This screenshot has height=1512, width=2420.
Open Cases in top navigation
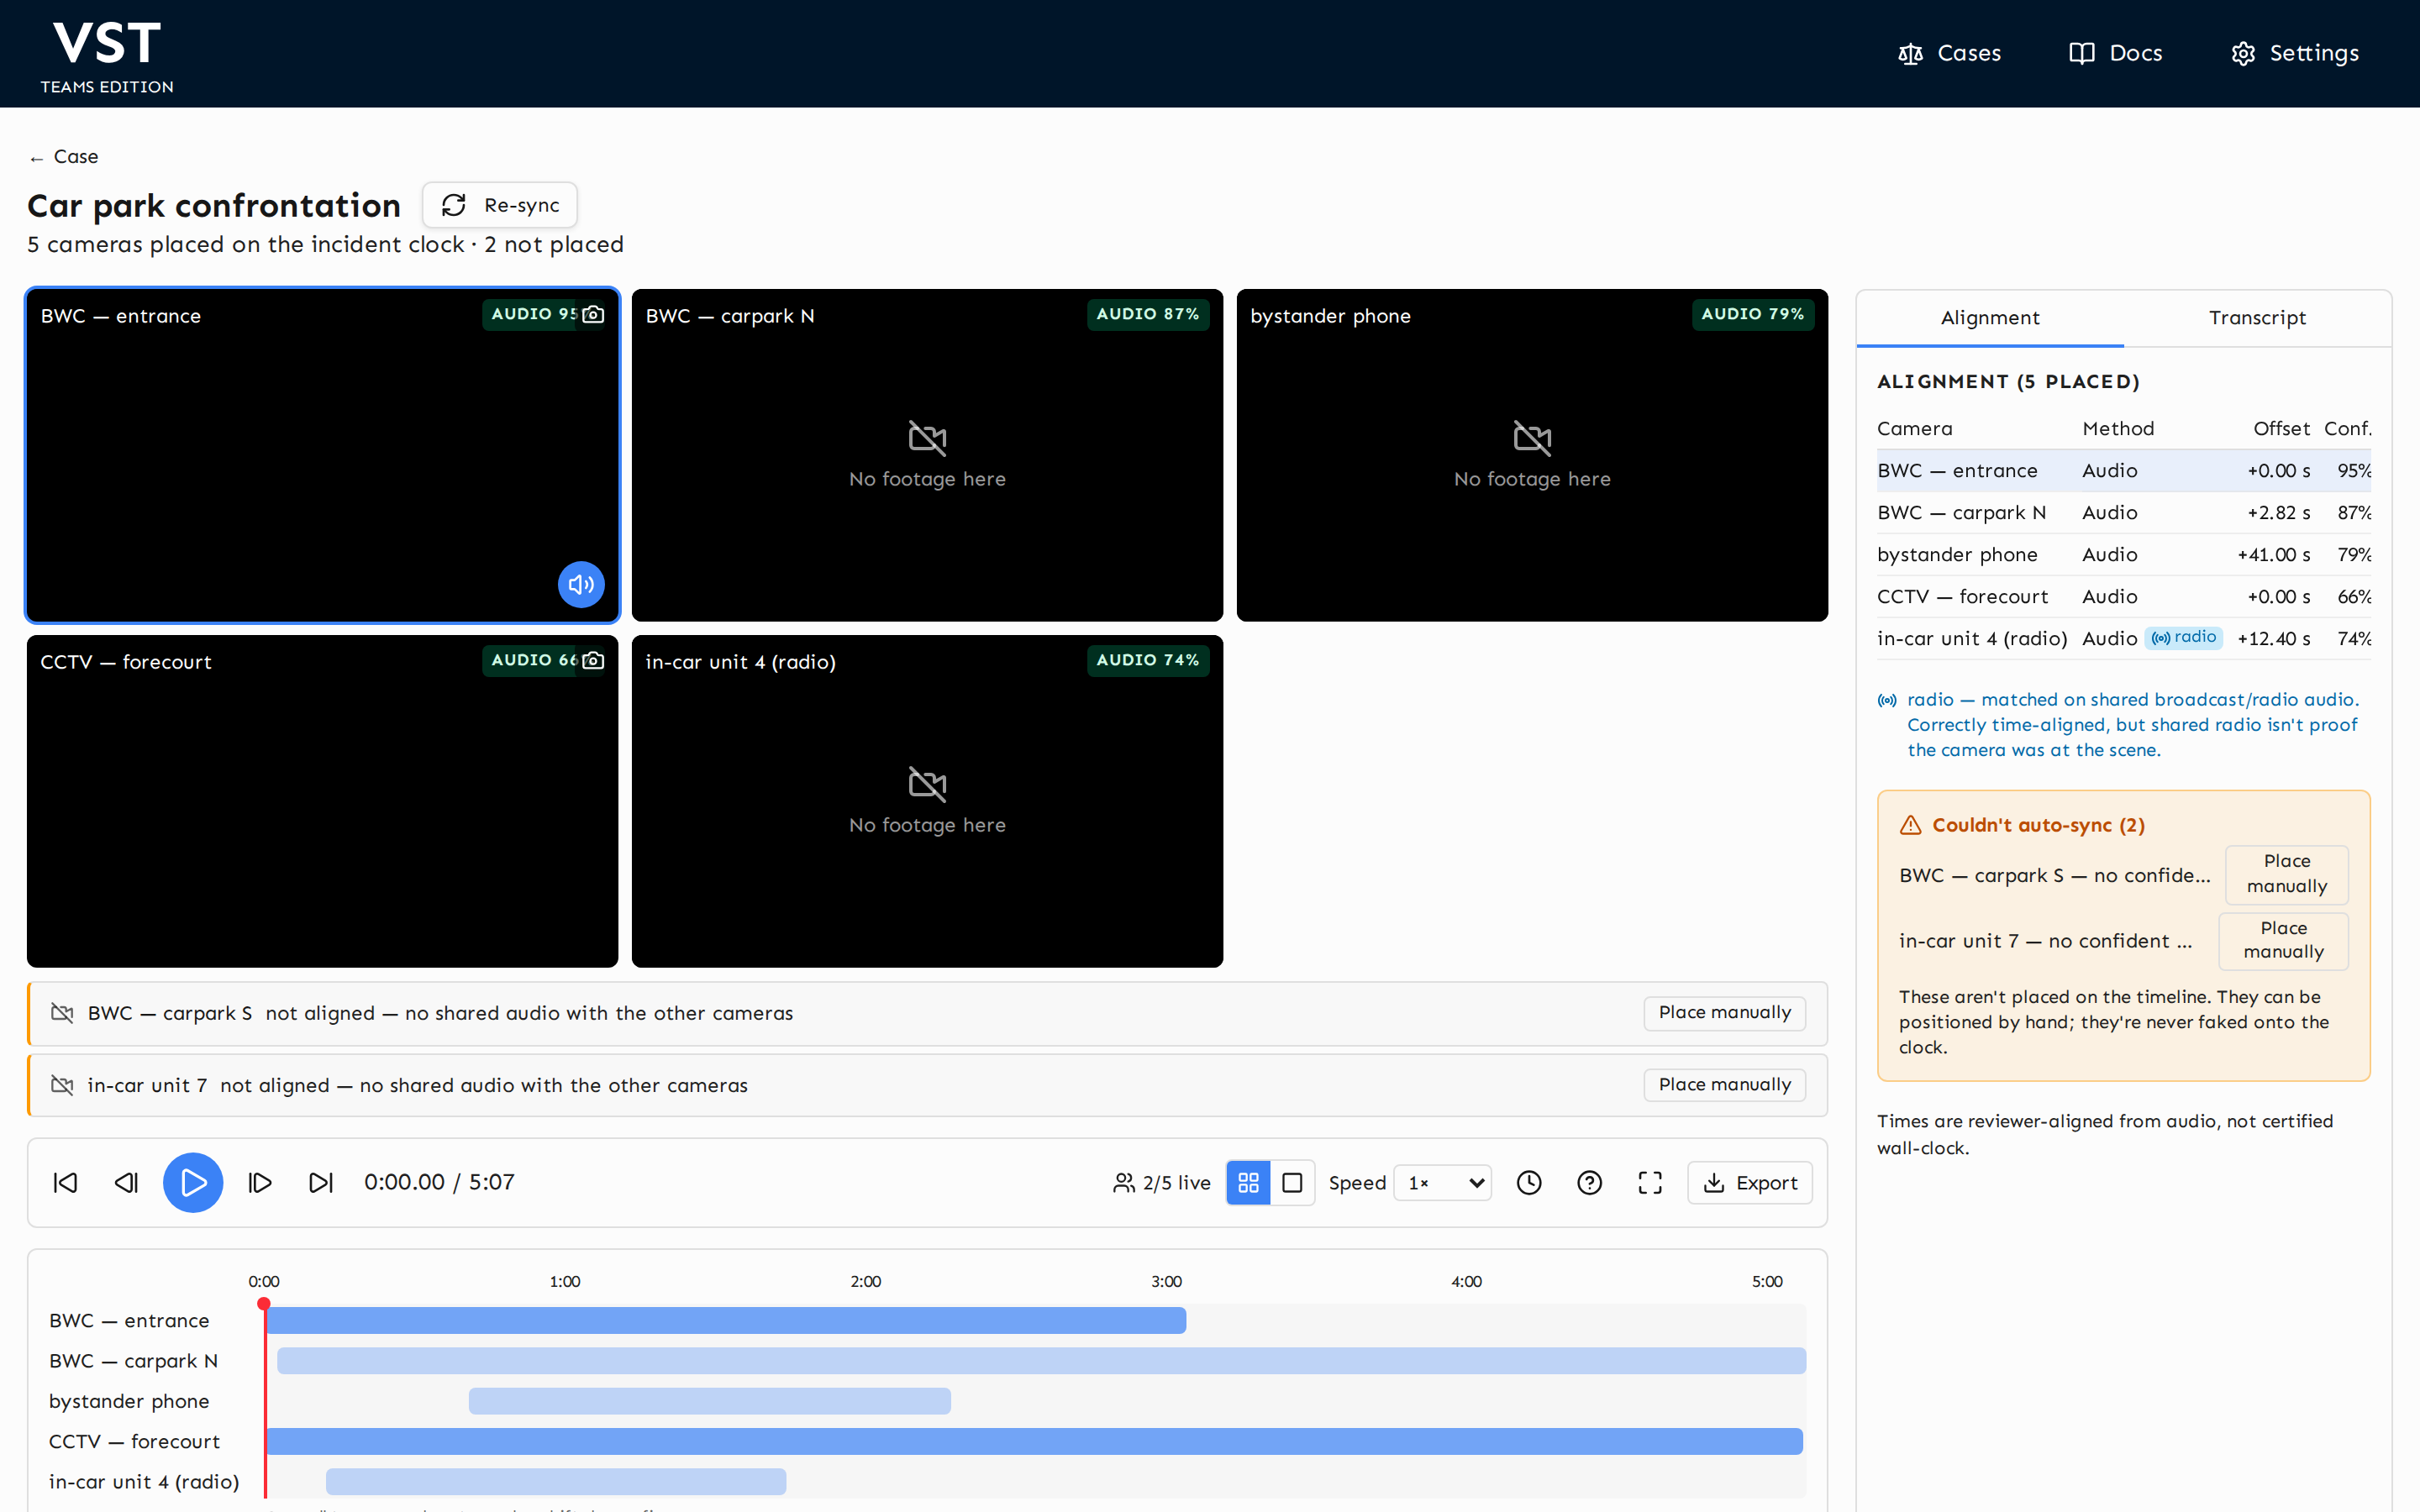(1949, 53)
